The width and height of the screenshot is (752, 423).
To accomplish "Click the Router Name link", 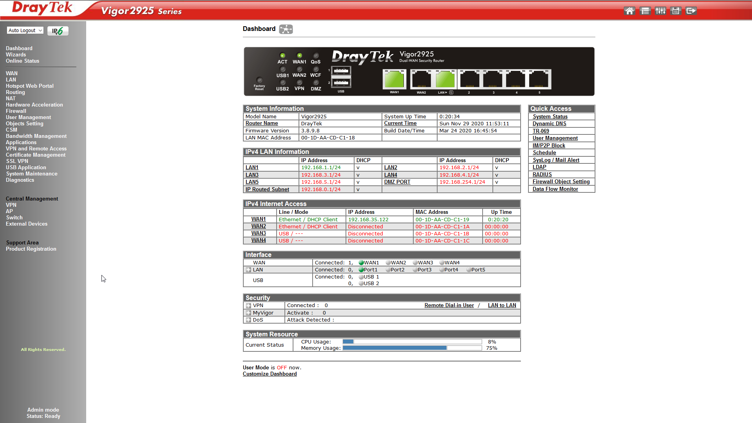I will pyautogui.click(x=262, y=123).
